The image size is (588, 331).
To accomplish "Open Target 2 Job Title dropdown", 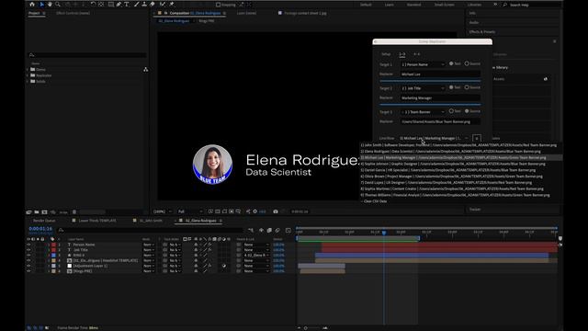I will coord(423,88).
